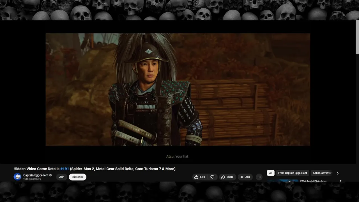359x202 pixels.
Task: Click the Join membership button
Action: 62,177
